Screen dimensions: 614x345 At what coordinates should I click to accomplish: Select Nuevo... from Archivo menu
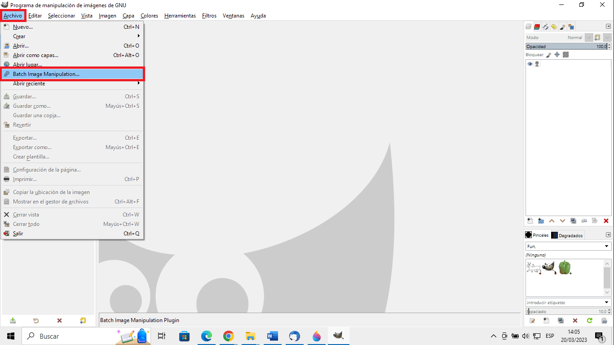[72, 27]
